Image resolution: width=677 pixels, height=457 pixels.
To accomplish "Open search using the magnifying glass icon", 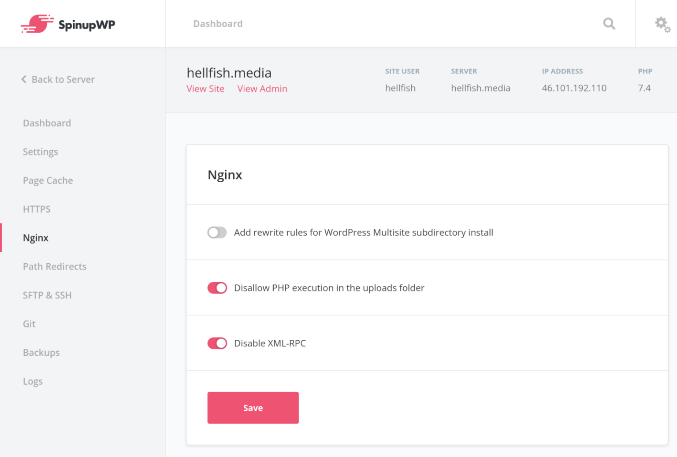I will point(609,24).
